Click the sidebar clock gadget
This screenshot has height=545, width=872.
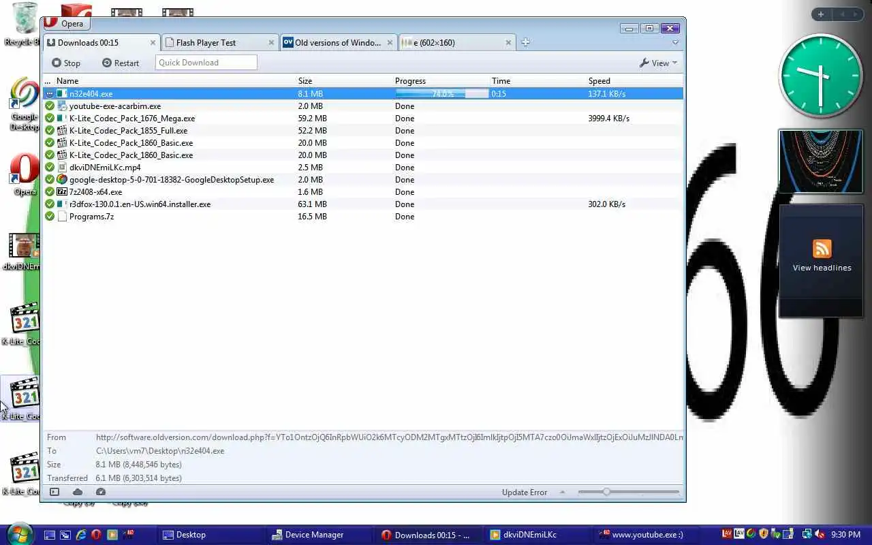click(x=820, y=76)
